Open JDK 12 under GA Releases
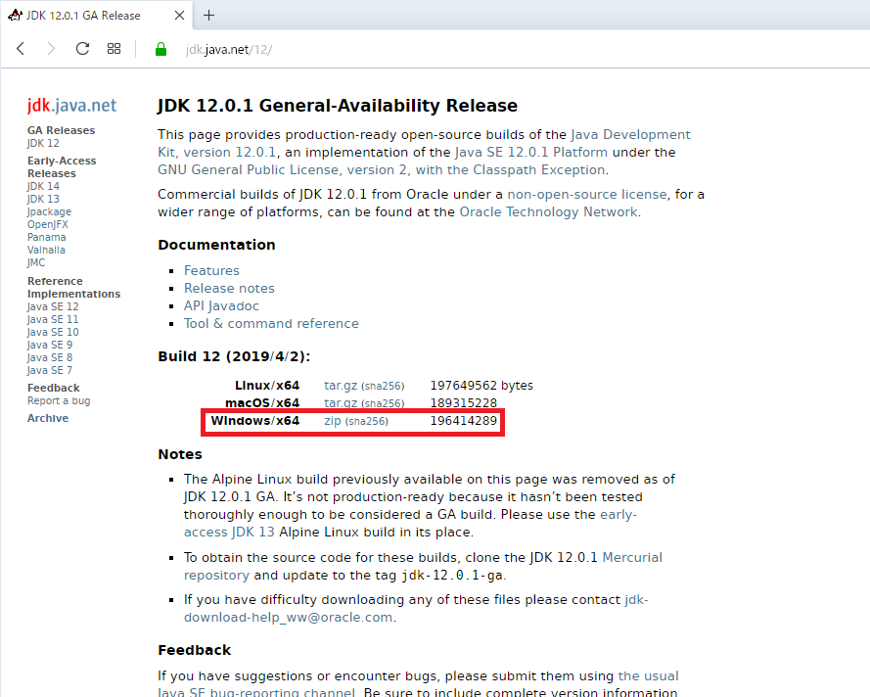Viewport: 870px width, 697px height. 43,143
